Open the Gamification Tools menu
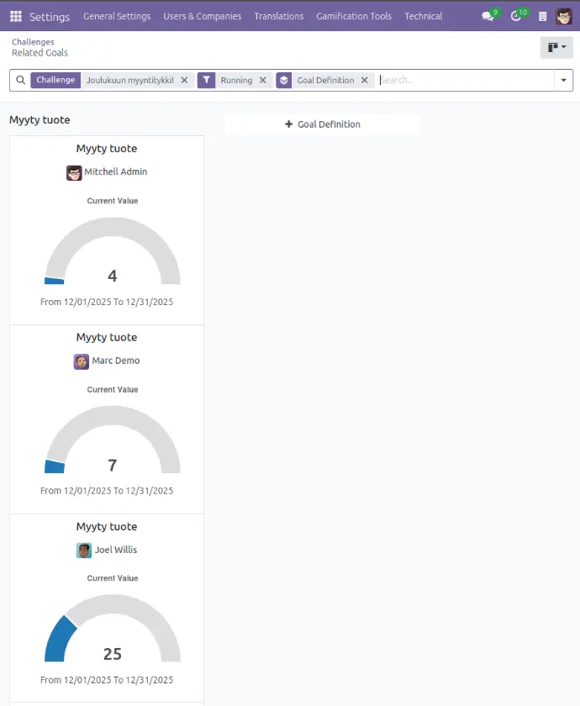This screenshot has width=580, height=706. point(354,16)
